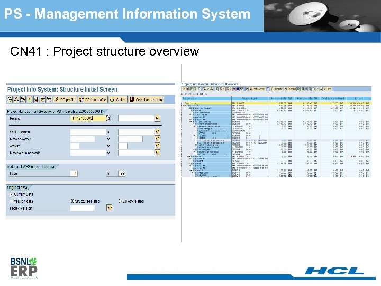Select the Object-related radio button
This screenshot has width=381, height=286.
pos(120,201)
